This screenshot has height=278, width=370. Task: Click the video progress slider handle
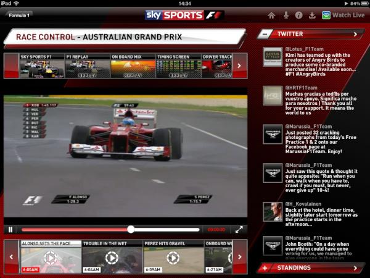(131, 229)
